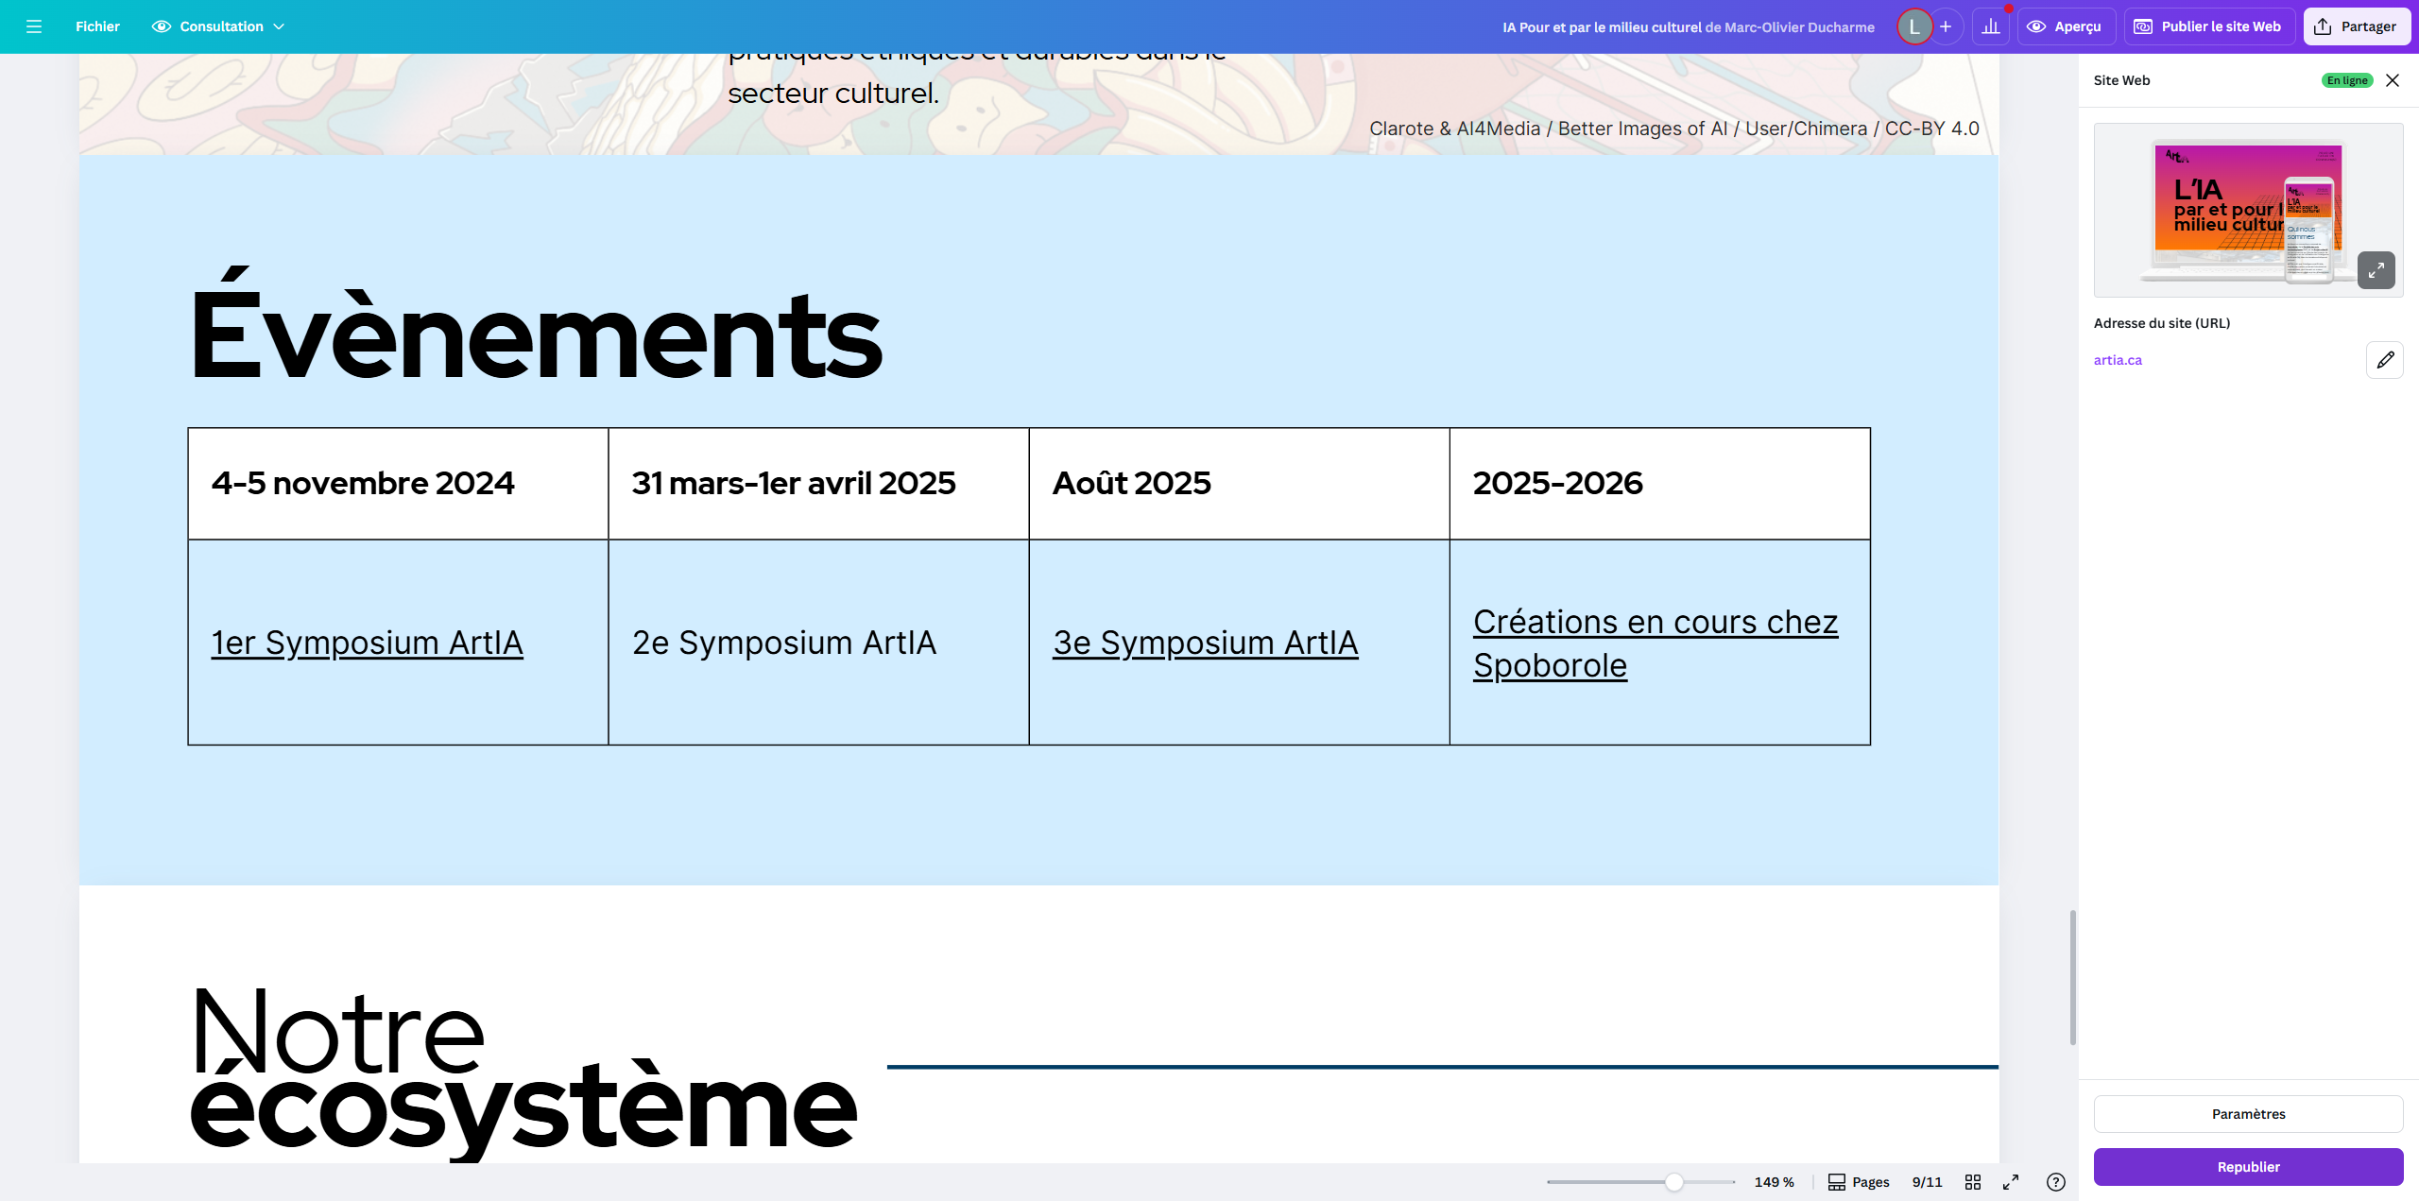
Task: Open the analytics chart icon
Action: pos(1991,26)
